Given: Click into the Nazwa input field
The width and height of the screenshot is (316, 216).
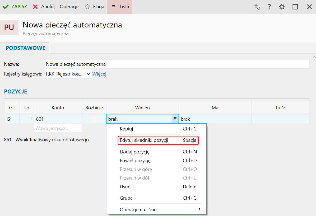Looking at the screenshot, I should (x=177, y=64).
